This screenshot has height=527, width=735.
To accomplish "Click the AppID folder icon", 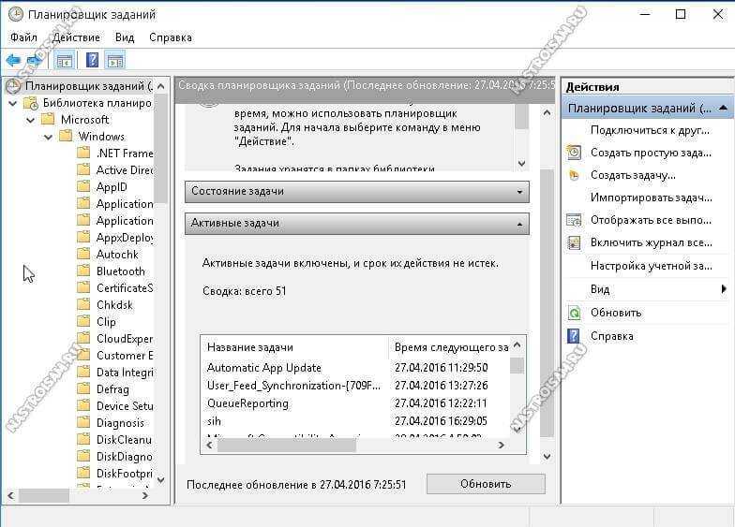I will click(83, 187).
